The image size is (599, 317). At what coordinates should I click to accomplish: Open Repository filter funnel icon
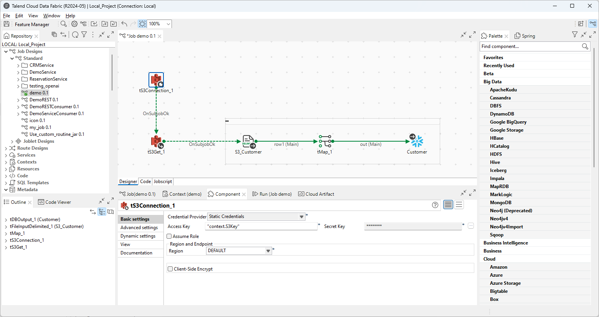pyautogui.click(x=84, y=35)
